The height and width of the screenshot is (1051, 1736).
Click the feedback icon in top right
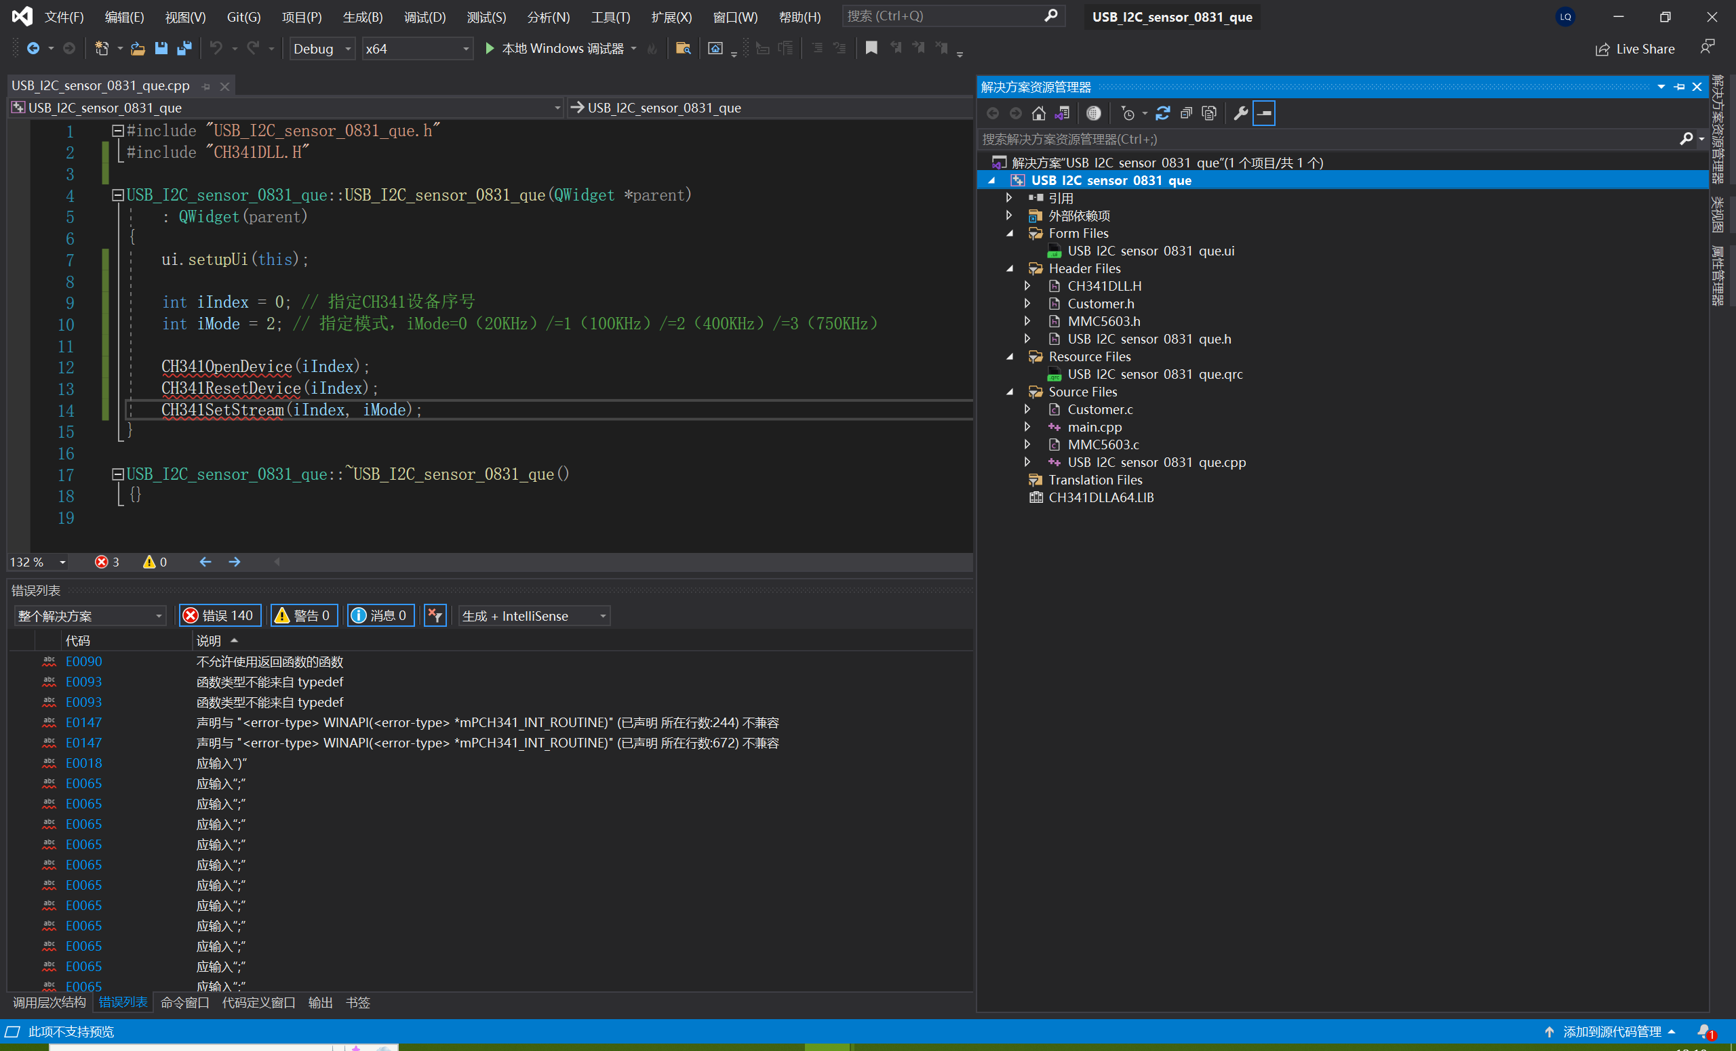click(x=1707, y=47)
